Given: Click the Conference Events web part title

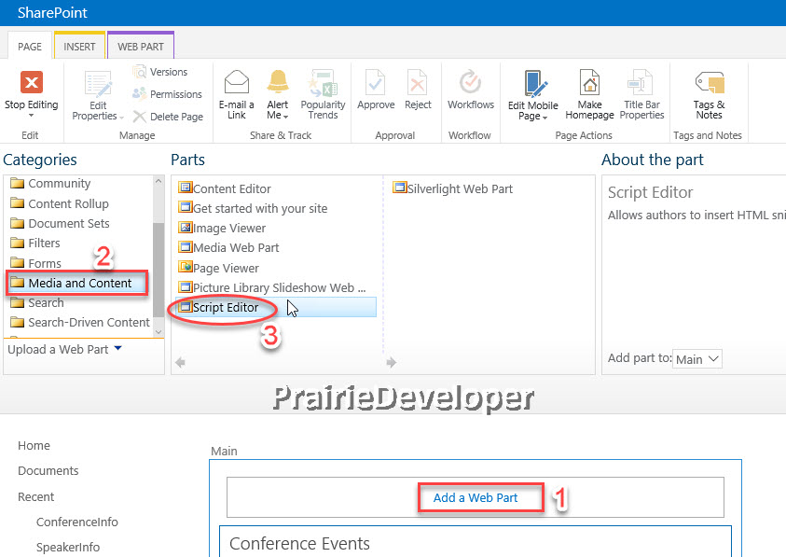Looking at the screenshot, I should [x=299, y=543].
